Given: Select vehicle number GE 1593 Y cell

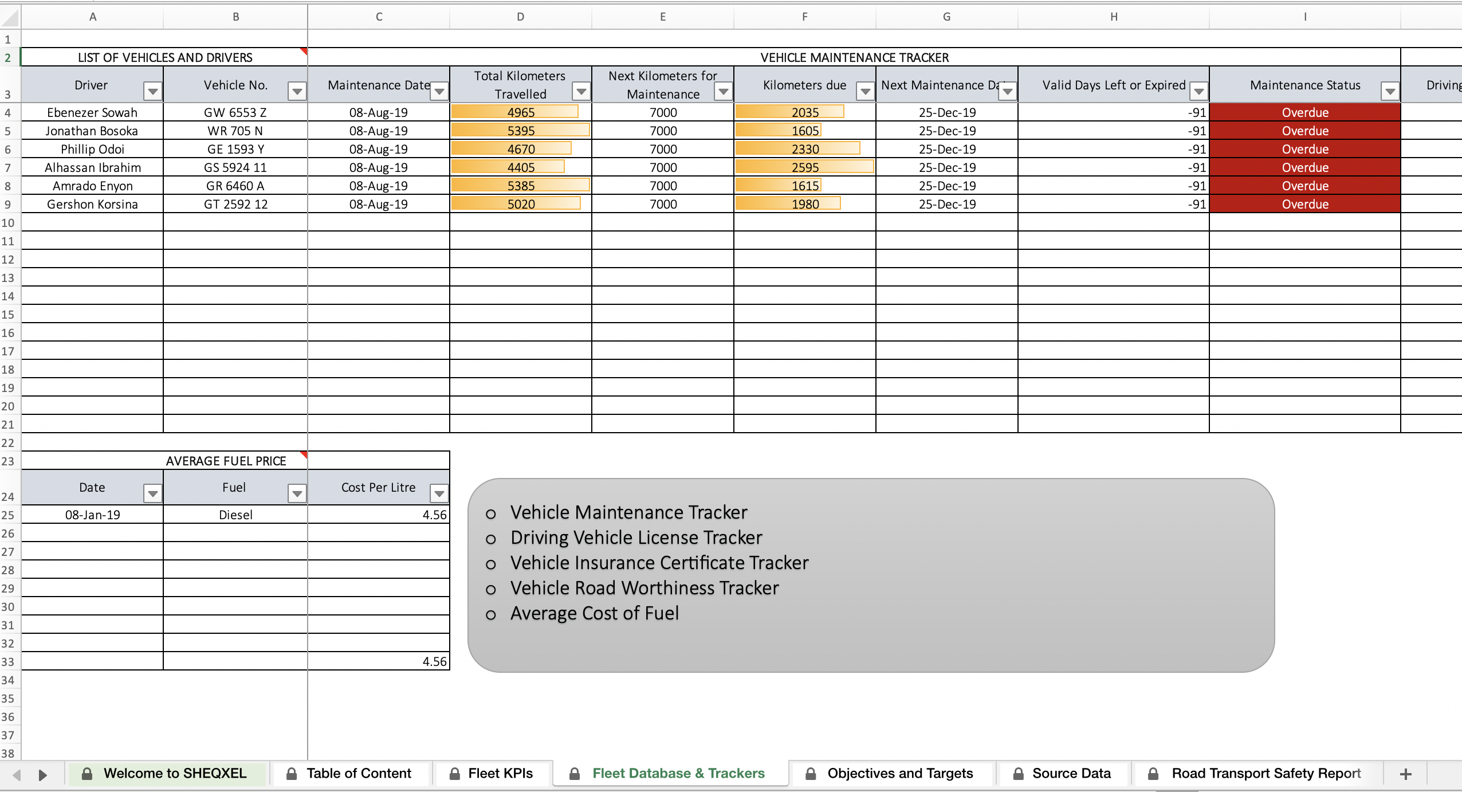Looking at the screenshot, I should click(235, 149).
